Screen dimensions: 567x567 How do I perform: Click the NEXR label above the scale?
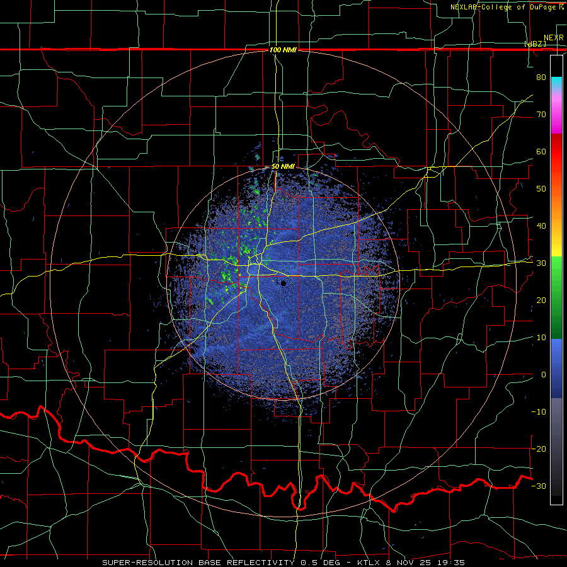click(553, 38)
